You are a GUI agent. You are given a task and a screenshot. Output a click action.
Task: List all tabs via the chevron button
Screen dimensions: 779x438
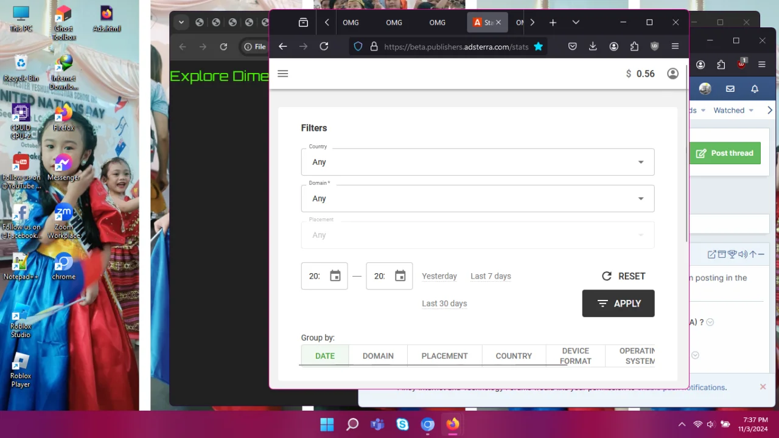point(576,23)
